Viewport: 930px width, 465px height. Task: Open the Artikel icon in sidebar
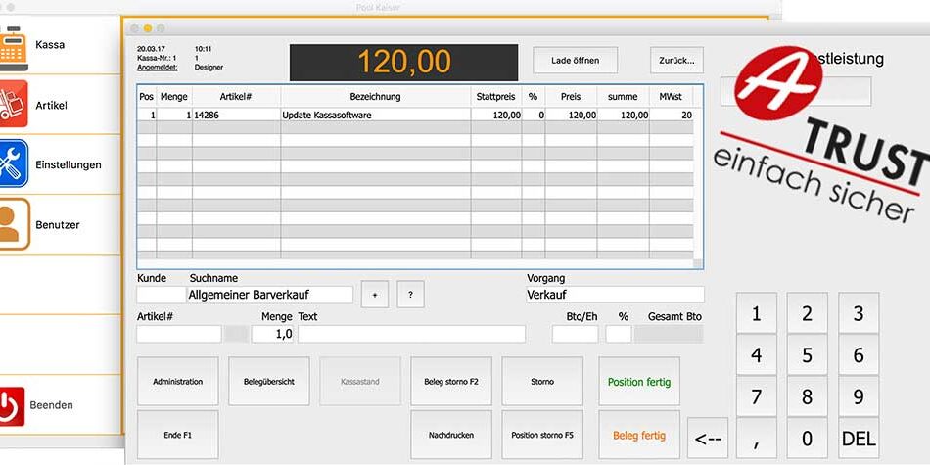(13, 105)
